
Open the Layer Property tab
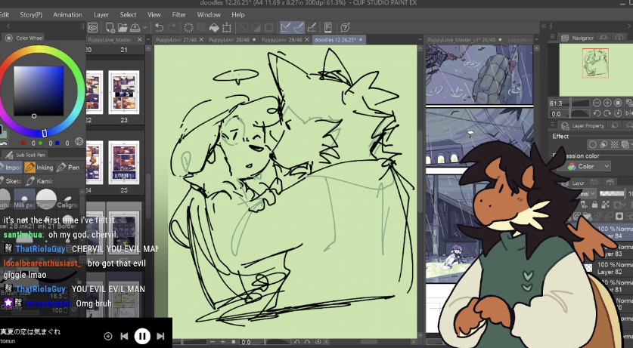pos(582,125)
